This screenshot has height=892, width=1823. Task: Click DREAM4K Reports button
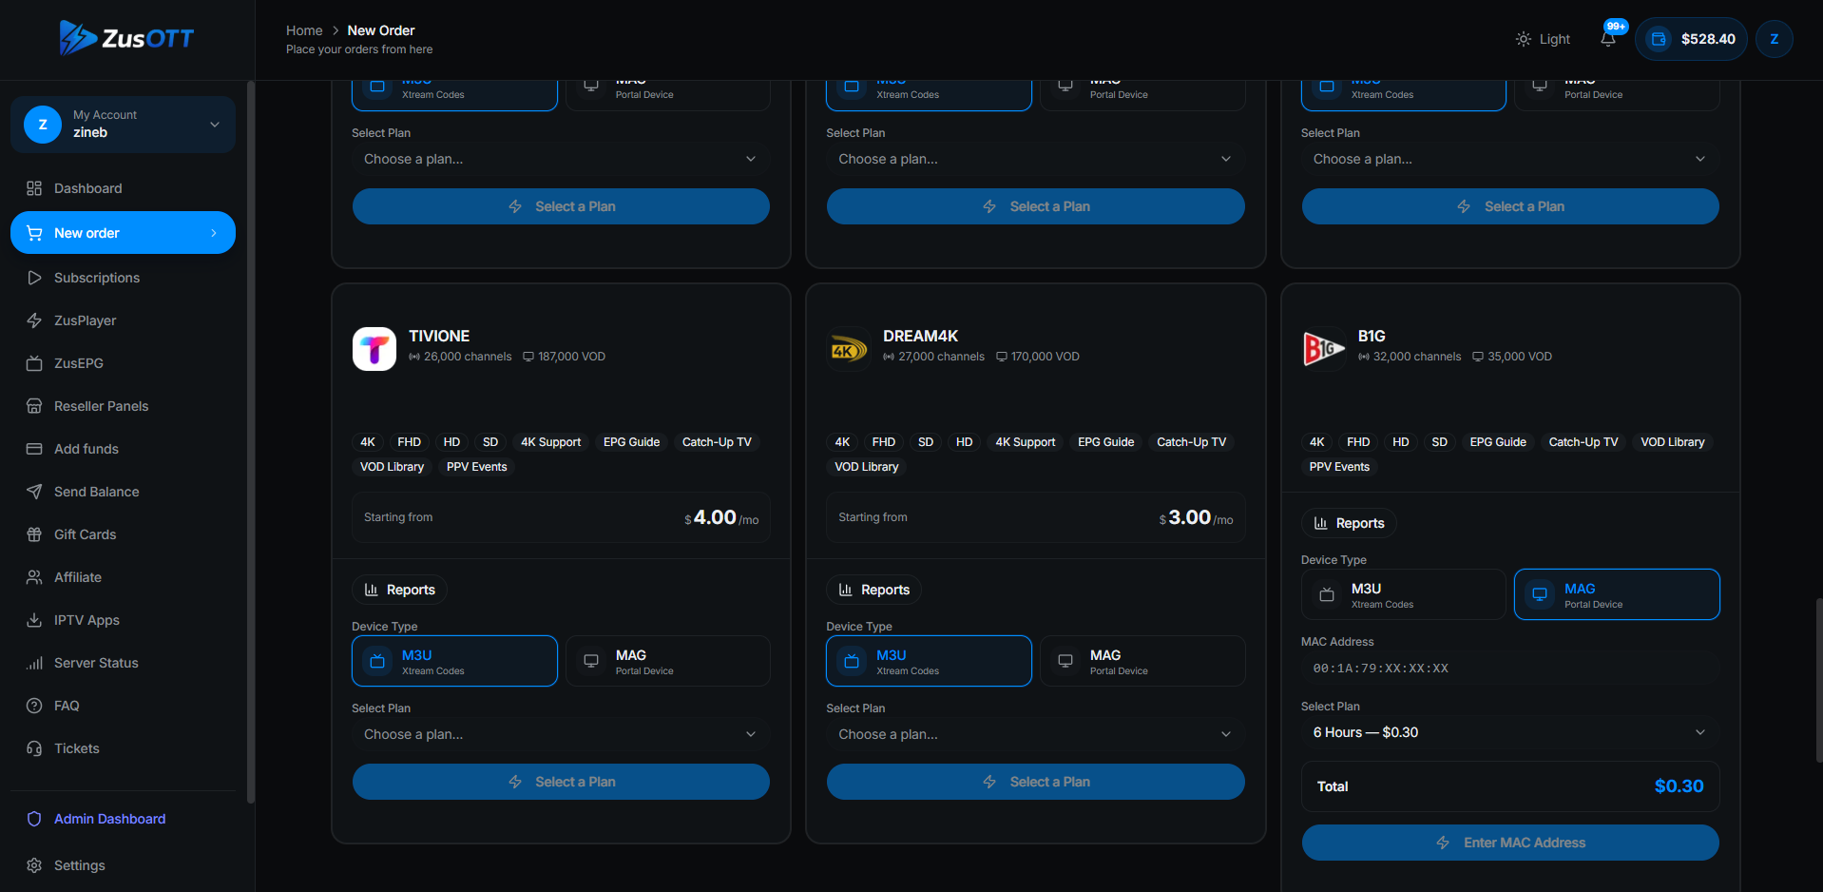click(873, 590)
